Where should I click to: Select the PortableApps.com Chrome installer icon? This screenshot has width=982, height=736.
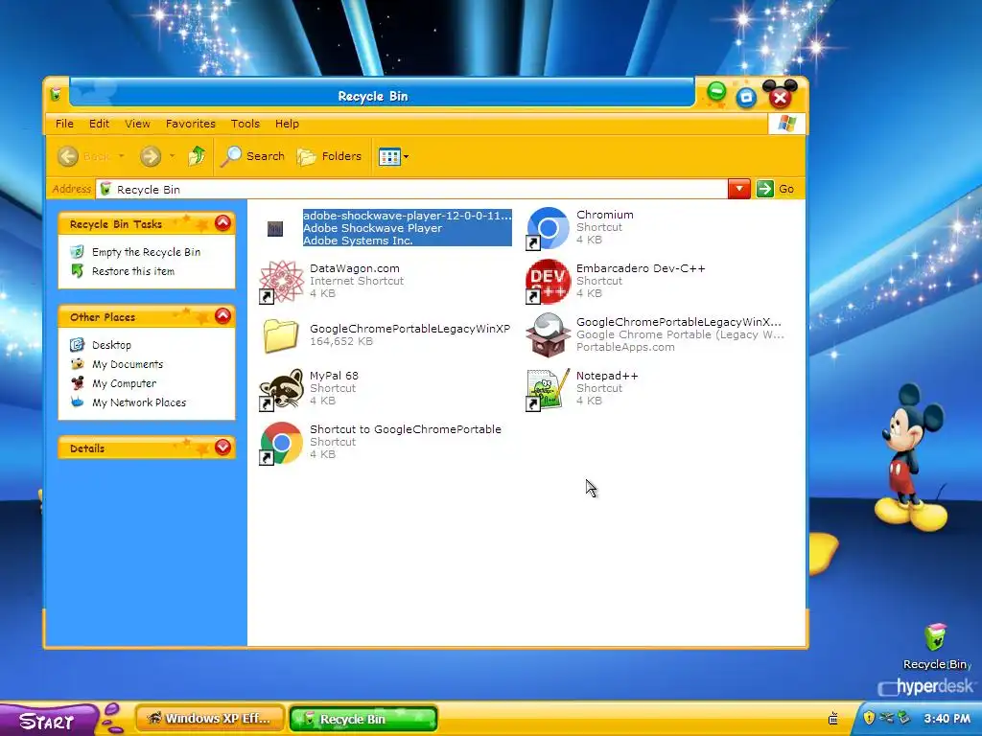pos(548,335)
